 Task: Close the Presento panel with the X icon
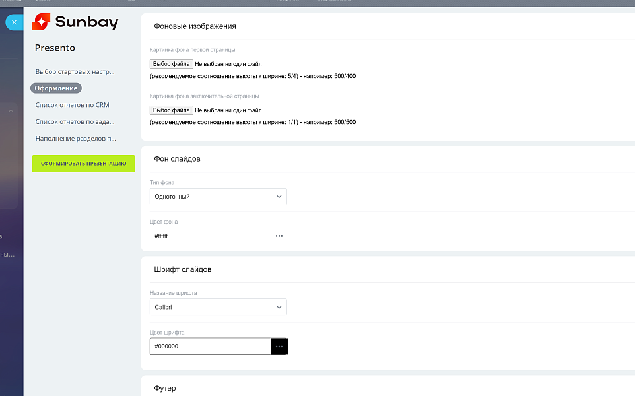coord(14,22)
